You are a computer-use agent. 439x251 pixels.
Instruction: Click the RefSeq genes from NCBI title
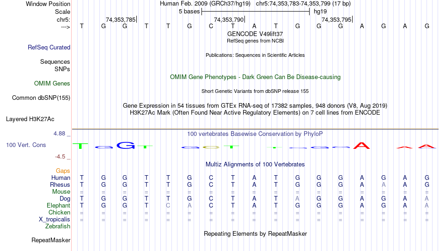[x=256, y=41]
